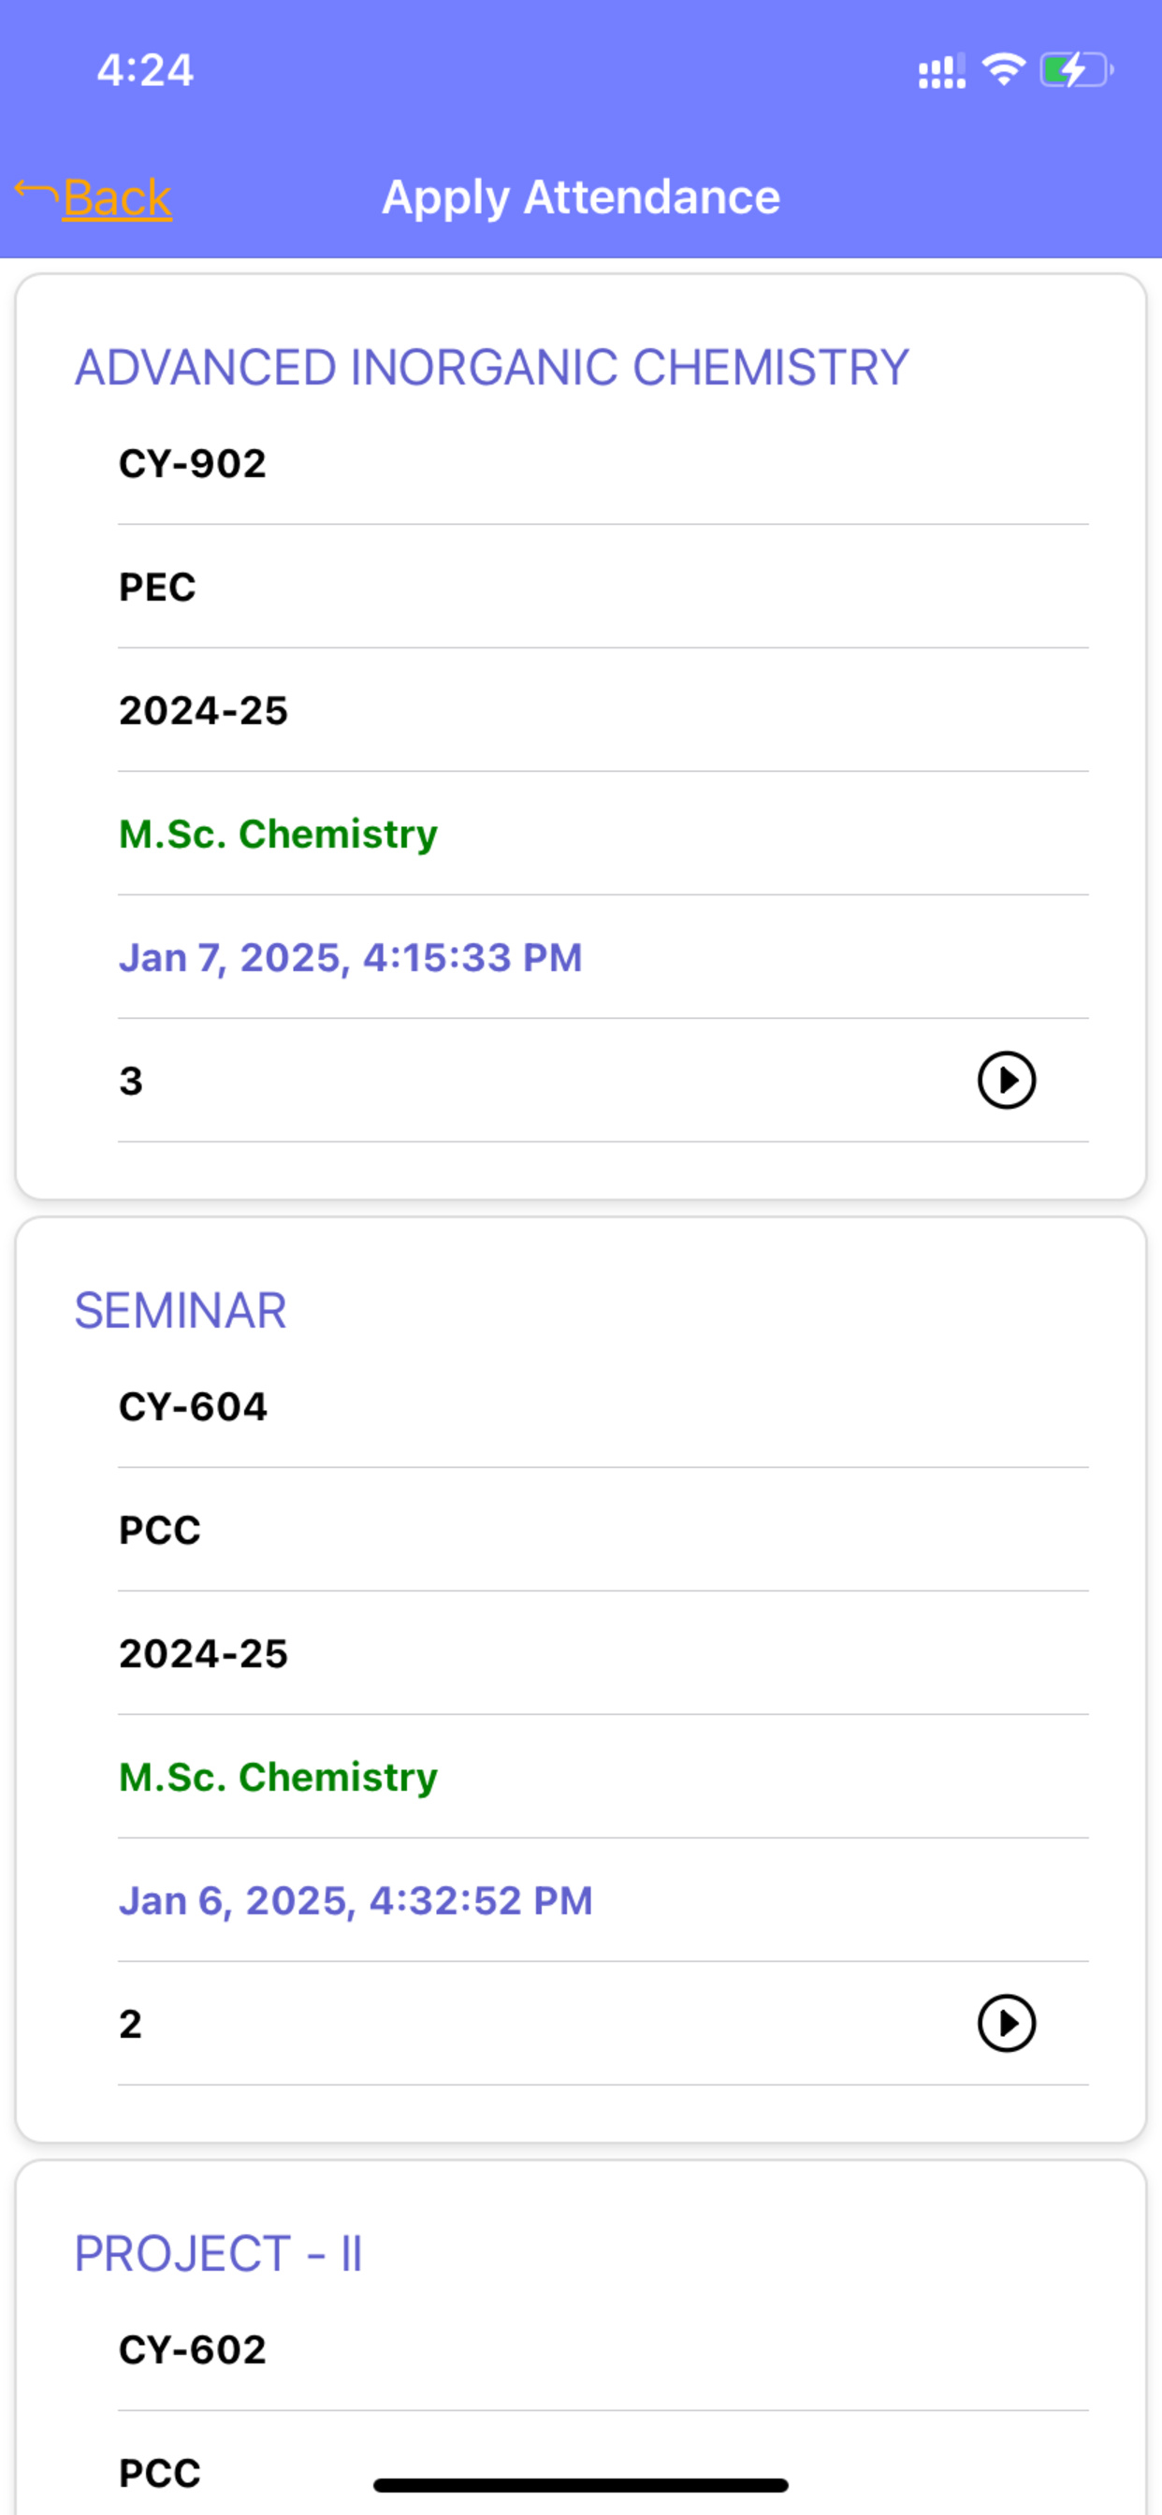Tap the PEC category row
The image size is (1162, 2515).
603,587
